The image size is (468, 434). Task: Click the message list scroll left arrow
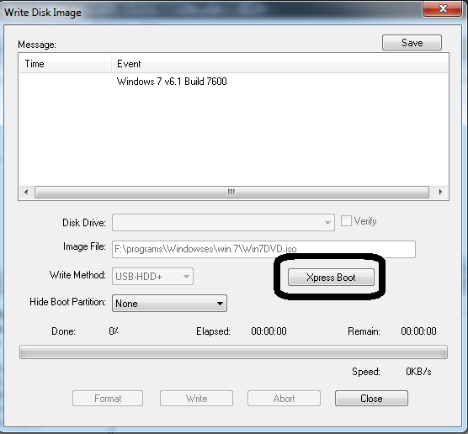coord(26,192)
